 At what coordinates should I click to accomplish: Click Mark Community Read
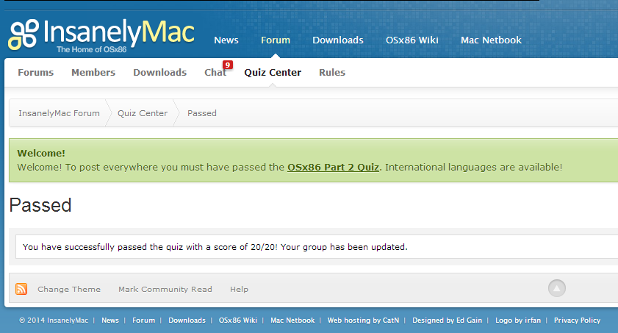165,289
